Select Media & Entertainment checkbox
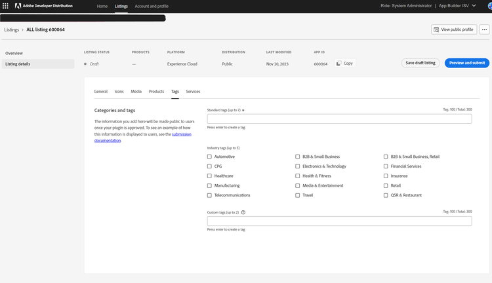Viewport: 492px width, 283px height. click(x=297, y=185)
